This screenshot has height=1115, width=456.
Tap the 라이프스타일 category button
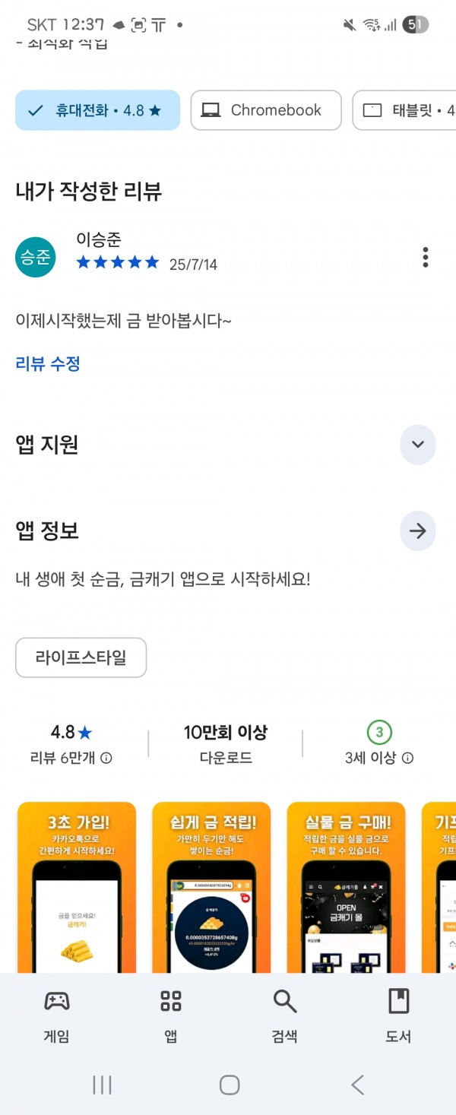[x=81, y=657]
